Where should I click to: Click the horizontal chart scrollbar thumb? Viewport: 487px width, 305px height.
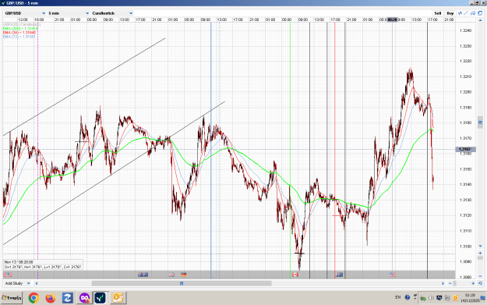(x=182, y=283)
